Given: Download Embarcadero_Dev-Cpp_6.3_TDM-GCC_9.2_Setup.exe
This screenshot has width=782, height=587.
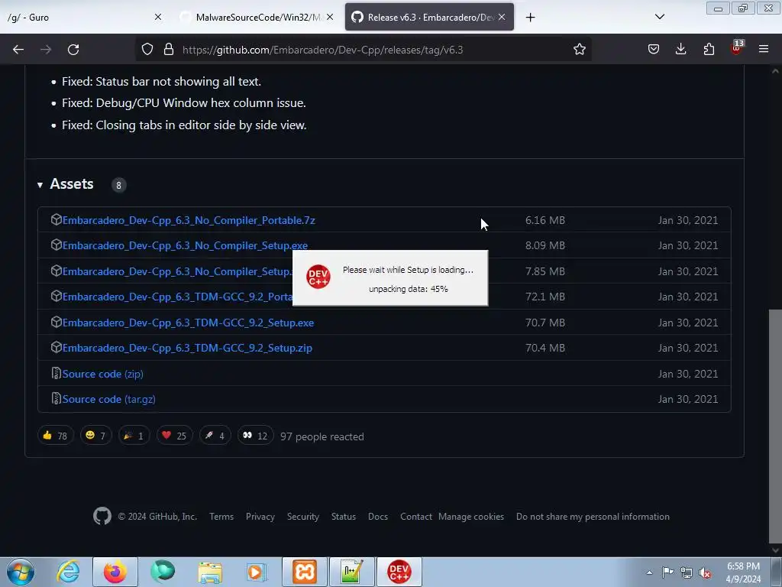Looking at the screenshot, I should coord(188,323).
